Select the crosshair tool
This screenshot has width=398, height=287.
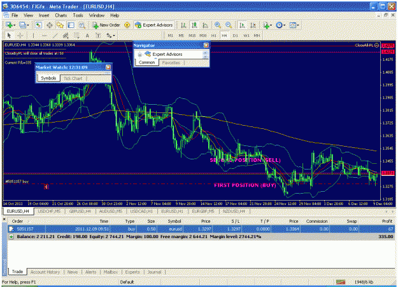pos(20,36)
